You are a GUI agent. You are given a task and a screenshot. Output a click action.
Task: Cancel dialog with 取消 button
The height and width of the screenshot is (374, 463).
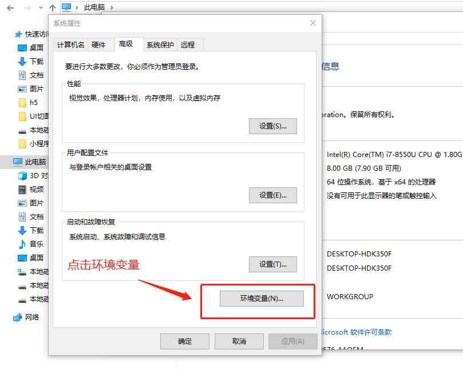pos(239,341)
